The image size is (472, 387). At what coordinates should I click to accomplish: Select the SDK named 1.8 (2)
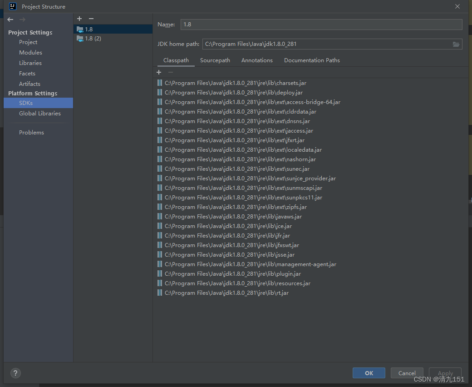92,38
